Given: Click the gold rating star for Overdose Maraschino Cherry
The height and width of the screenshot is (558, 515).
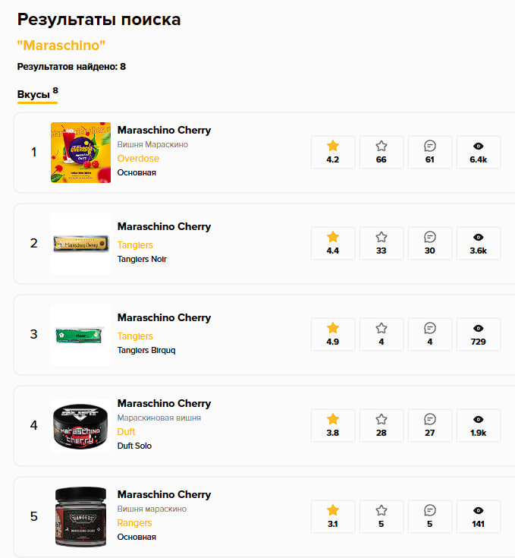Looking at the screenshot, I should pos(332,146).
